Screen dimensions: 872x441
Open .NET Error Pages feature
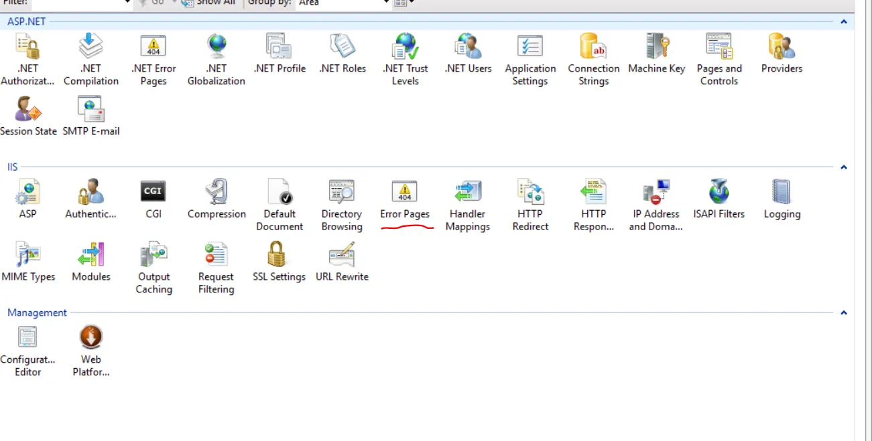(153, 60)
